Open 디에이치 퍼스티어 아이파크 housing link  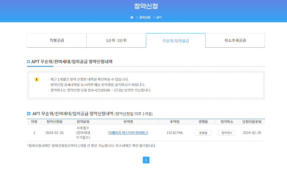[128, 133]
